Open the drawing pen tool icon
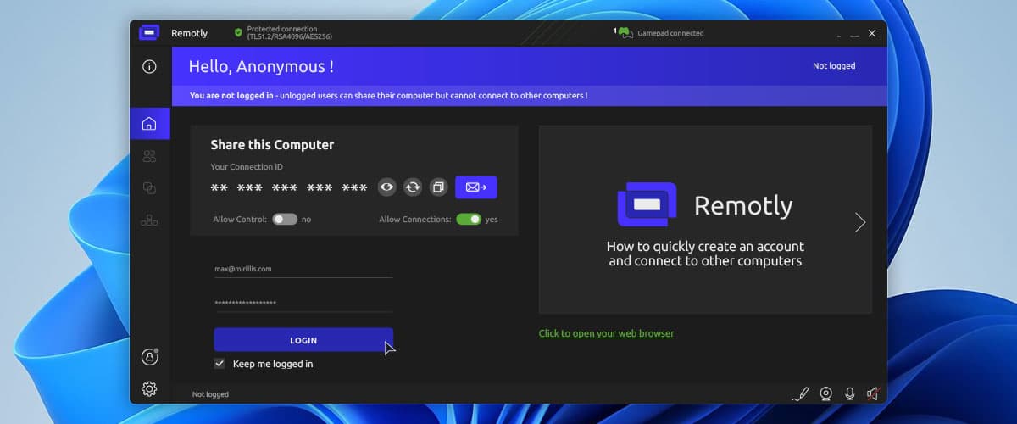The image size is (1017, 424). pos(800,393)
